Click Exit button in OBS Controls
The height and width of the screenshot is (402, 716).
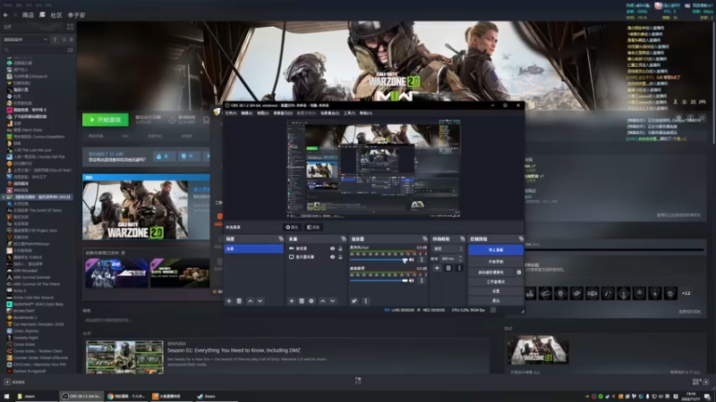tap(496, 300)
